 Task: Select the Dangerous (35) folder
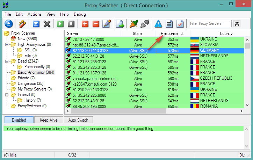(x=30, y=83)
